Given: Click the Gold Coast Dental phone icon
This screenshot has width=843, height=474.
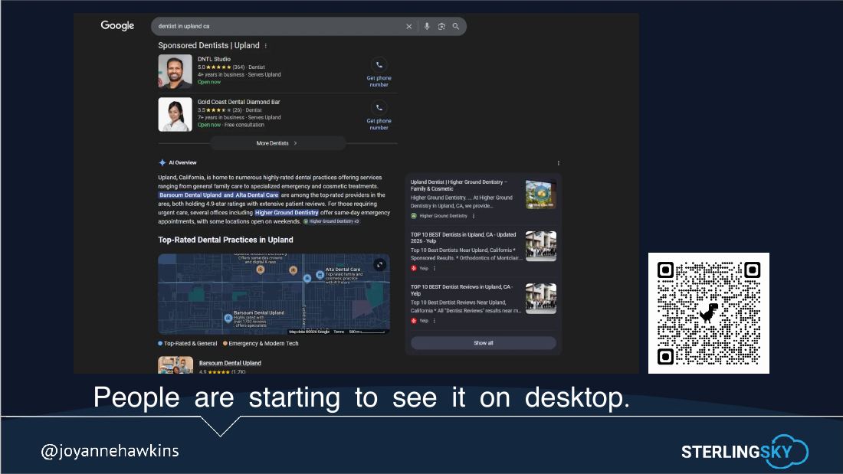Looking at the screenshot, I should tap(379, 108).
